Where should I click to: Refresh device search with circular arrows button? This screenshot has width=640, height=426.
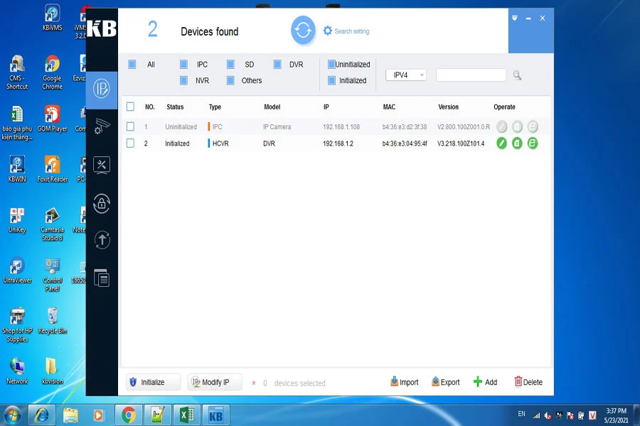[303, 30]
